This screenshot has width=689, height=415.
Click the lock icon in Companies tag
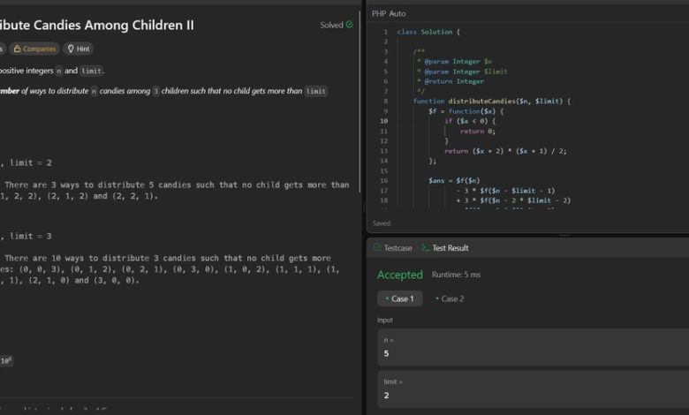(17, 49)
